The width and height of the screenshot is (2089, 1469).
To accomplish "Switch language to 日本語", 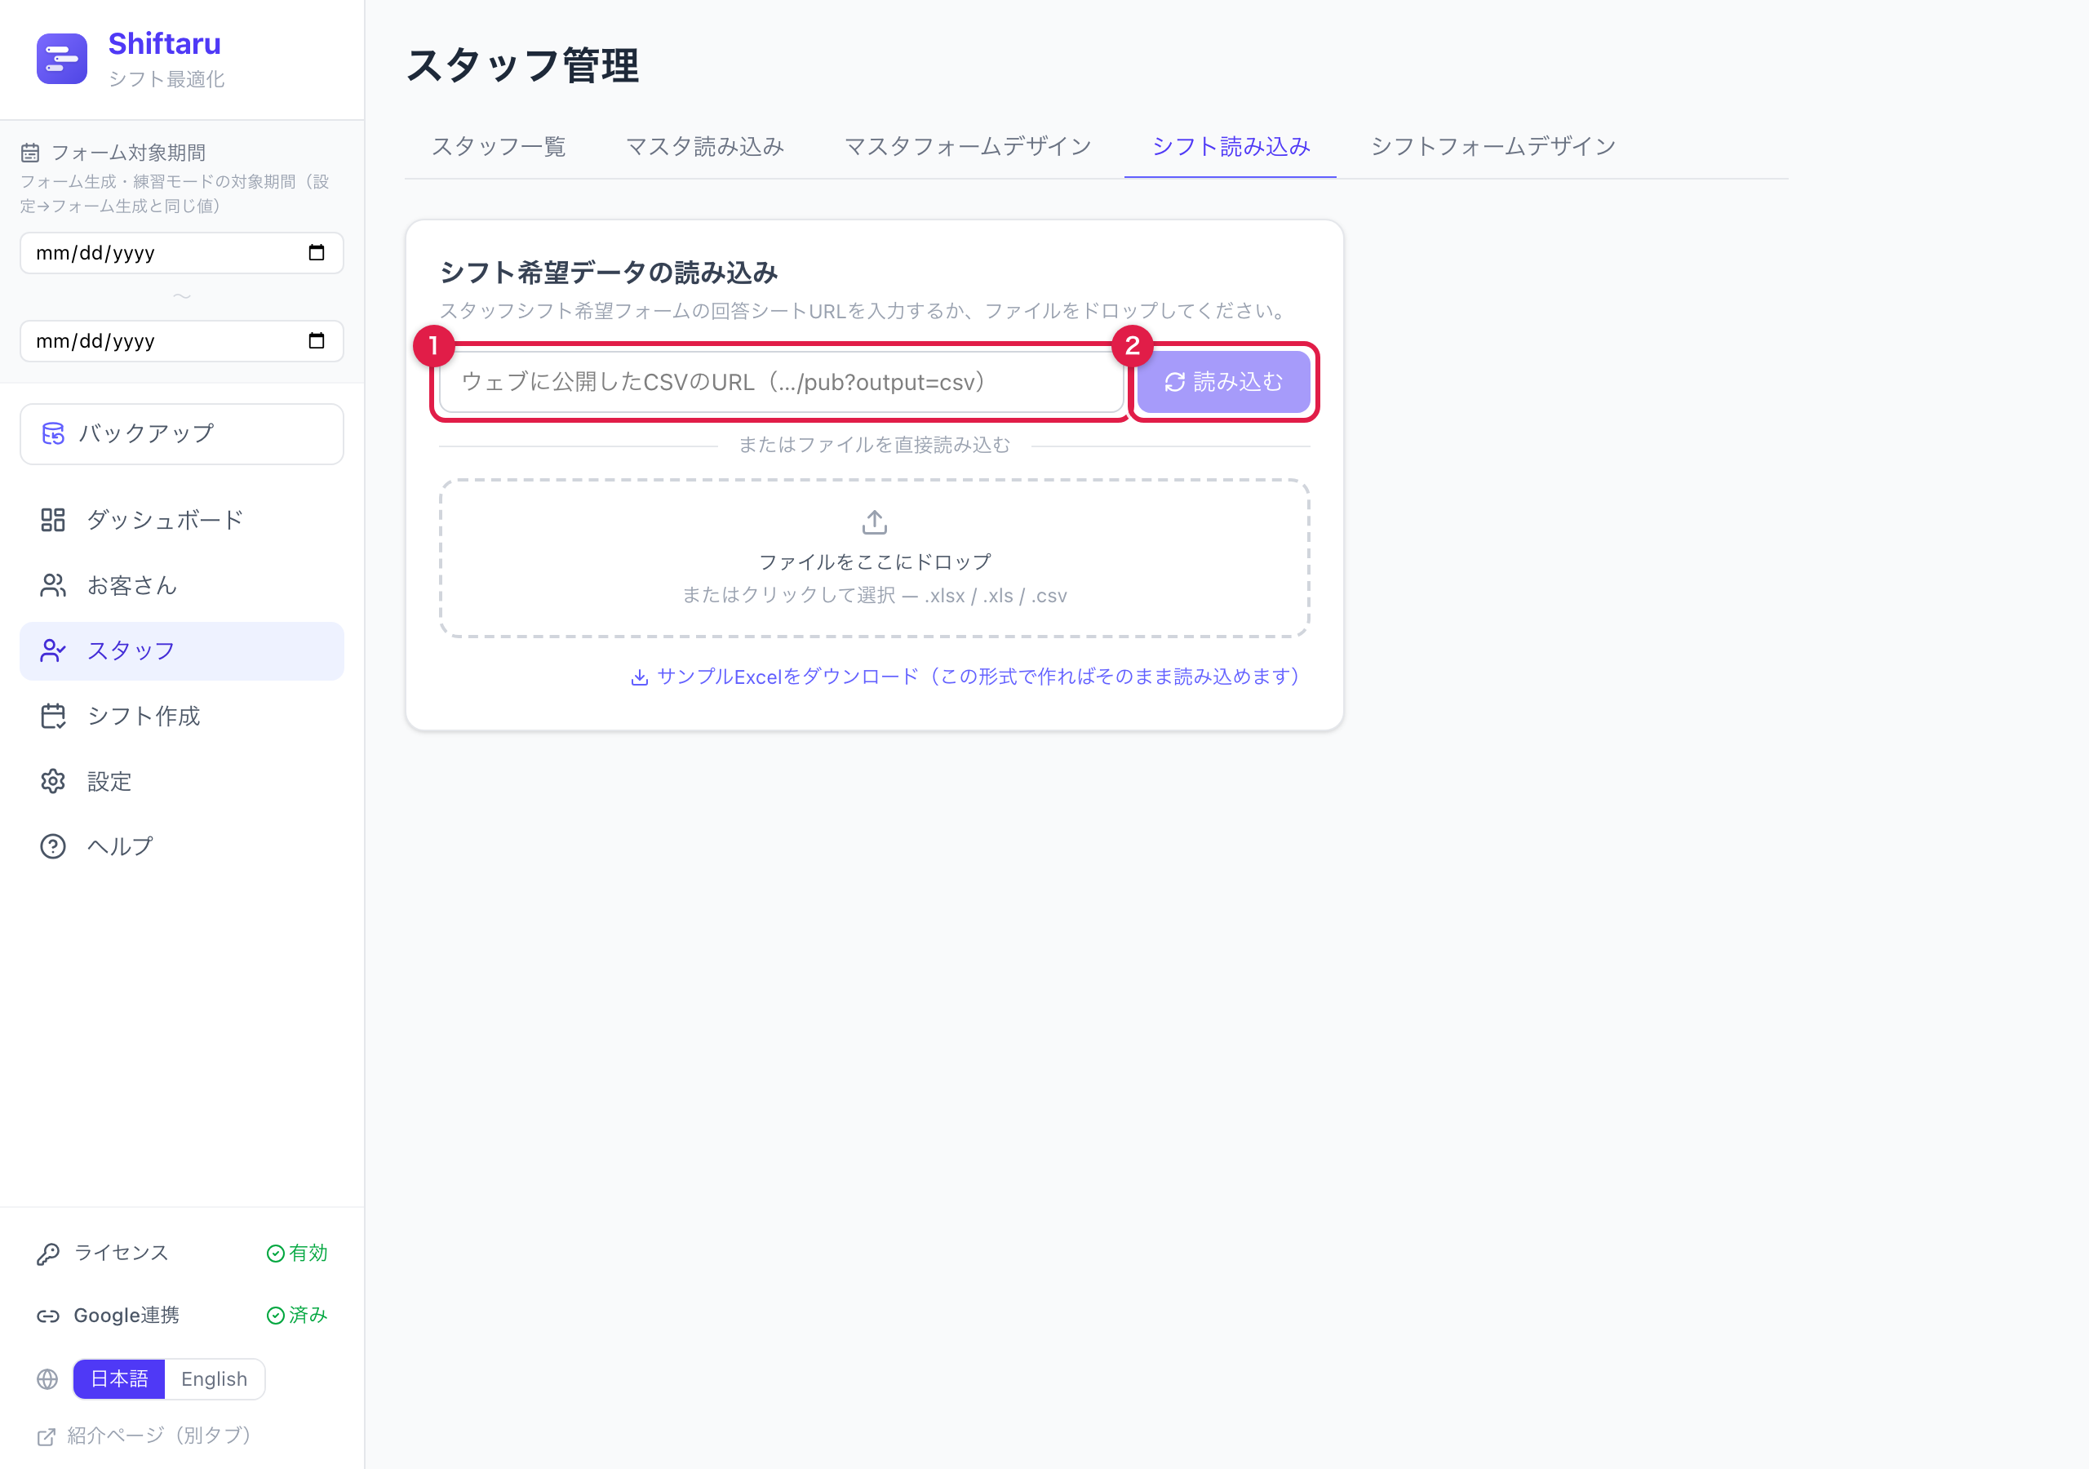I will point(119,1380).
